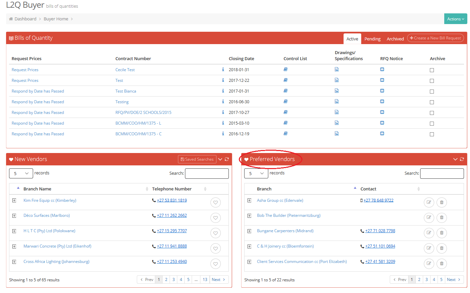Refresh the Preferred Vendors panel

(462, 159)
